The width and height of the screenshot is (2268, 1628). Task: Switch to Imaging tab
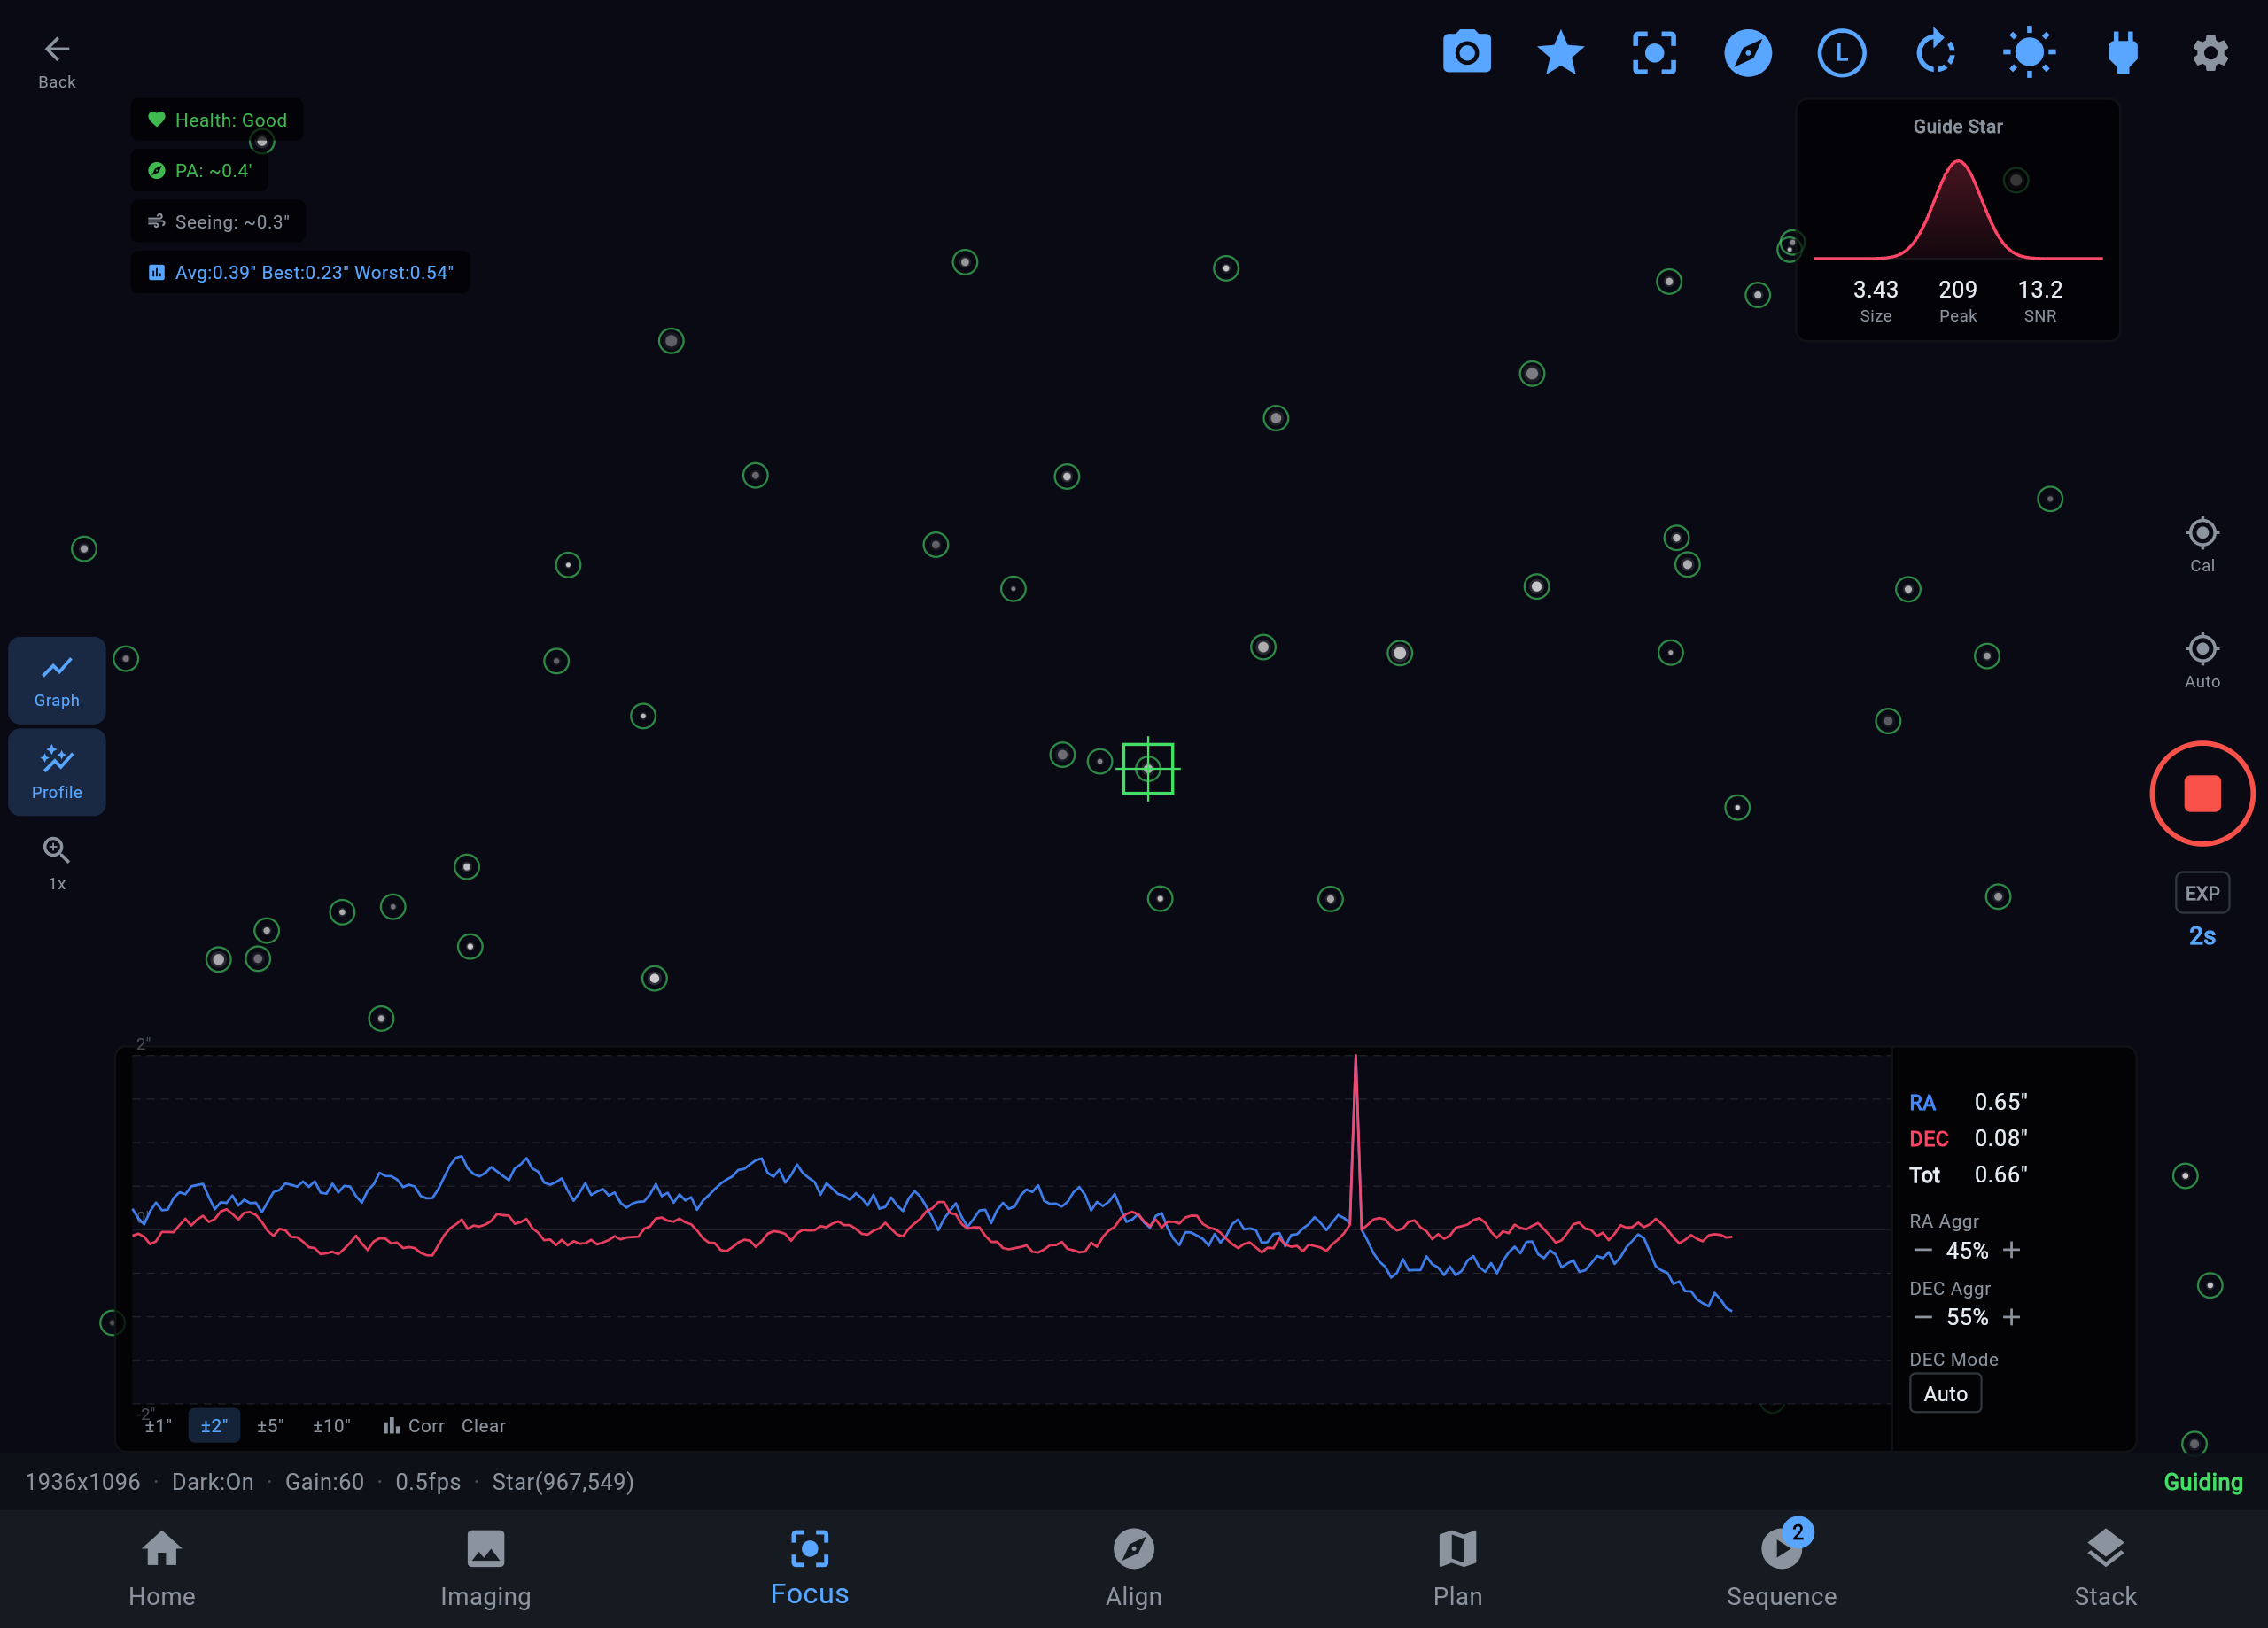(x=485, y=1568)
